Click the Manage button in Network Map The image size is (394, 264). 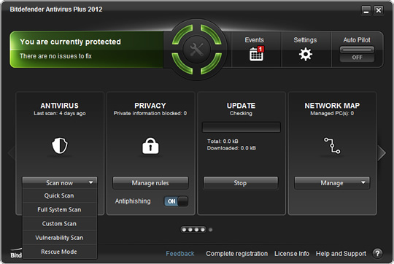coord(332,183)
